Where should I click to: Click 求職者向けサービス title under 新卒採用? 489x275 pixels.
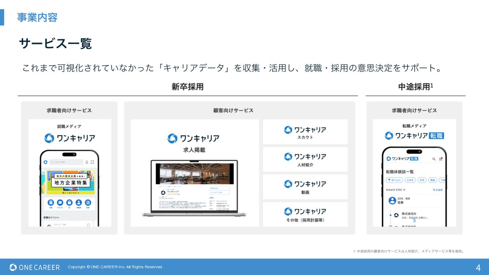point(69,110)
